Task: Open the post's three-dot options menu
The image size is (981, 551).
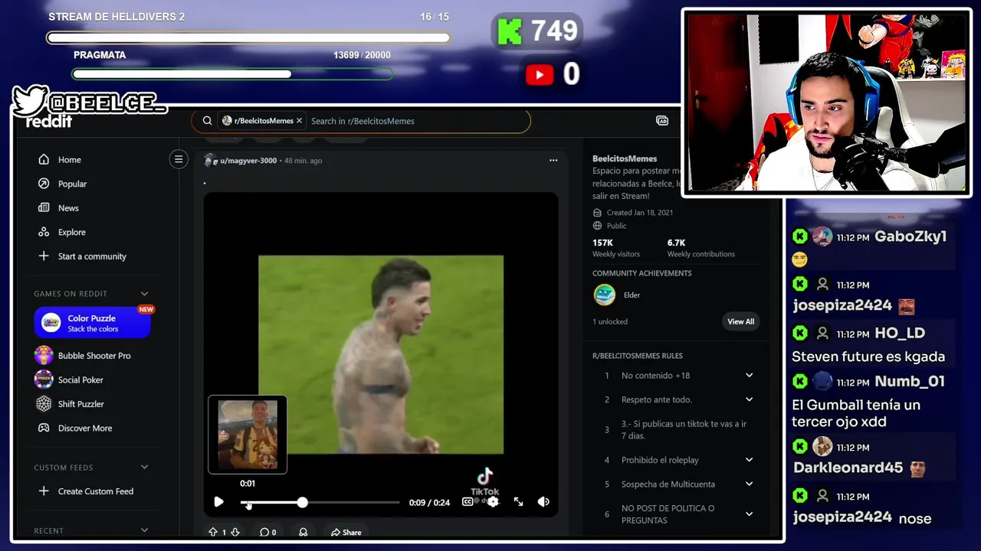Action: [553, 161]
